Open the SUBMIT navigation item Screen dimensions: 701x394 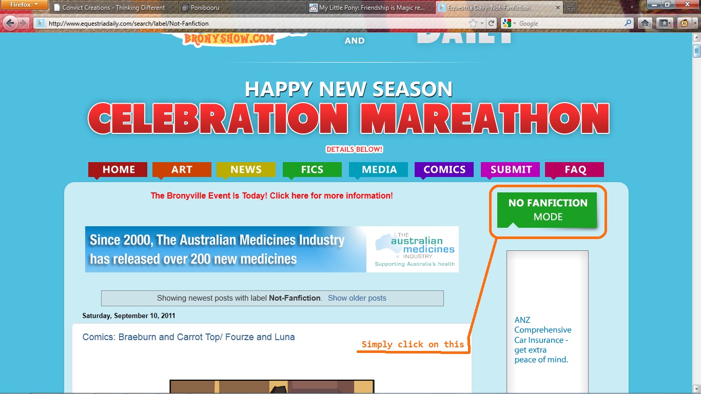click(511, 170)
